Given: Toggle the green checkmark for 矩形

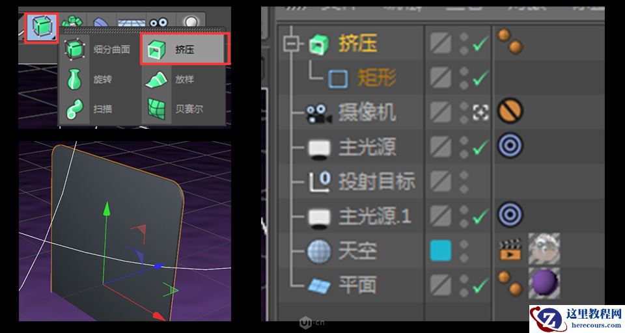Looking at the screenshot, I should 480,77.
